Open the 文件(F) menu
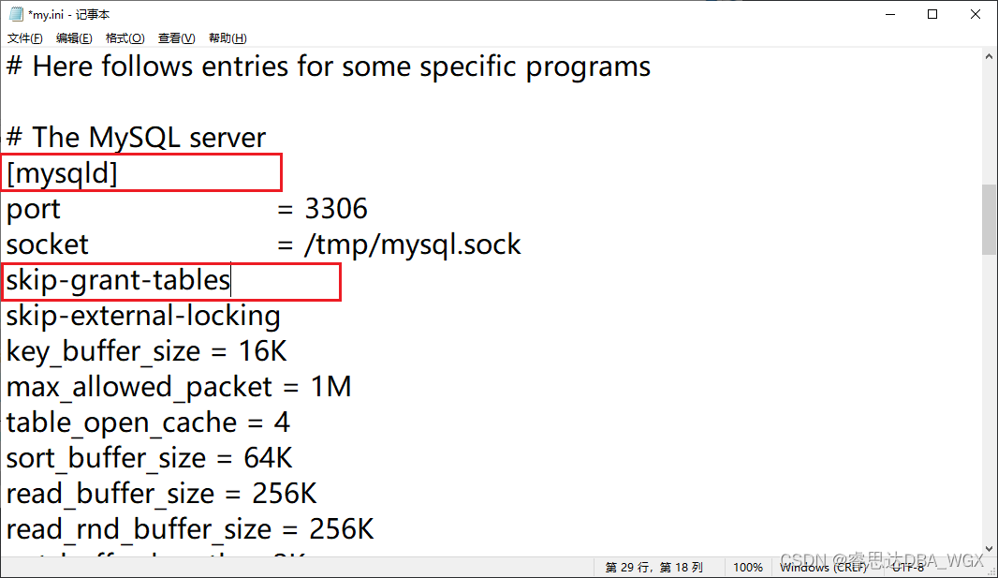This screenshot has width=998, height=578. coord(25,38)
